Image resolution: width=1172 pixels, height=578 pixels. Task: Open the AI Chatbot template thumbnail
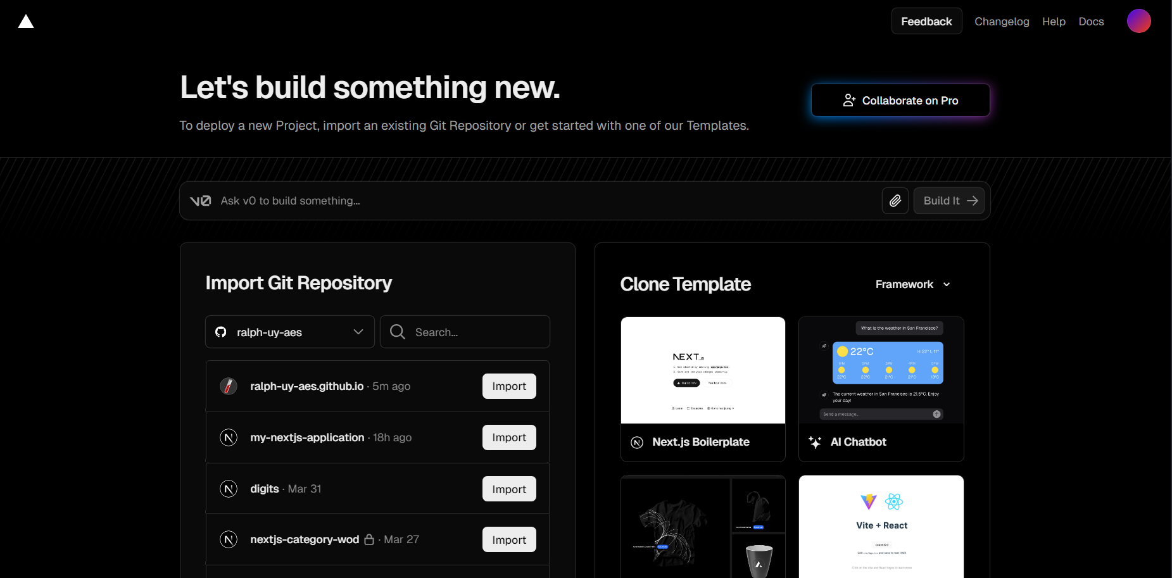pos(881,370)
